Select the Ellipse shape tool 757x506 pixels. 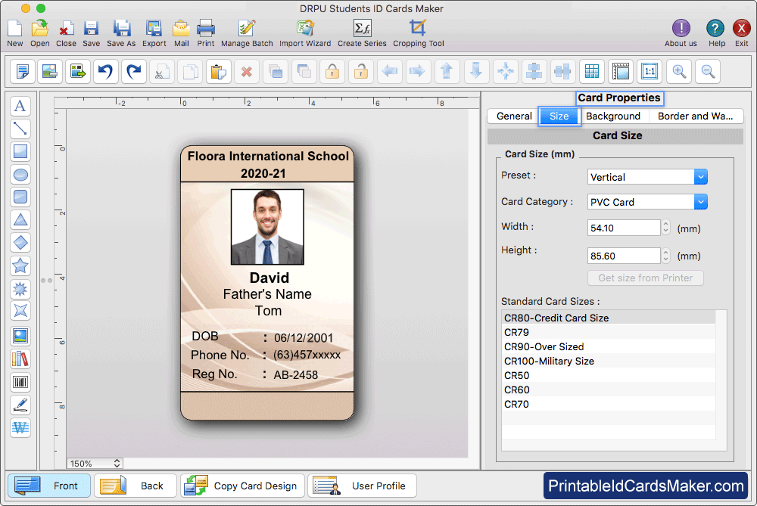(x=20, y=174)
